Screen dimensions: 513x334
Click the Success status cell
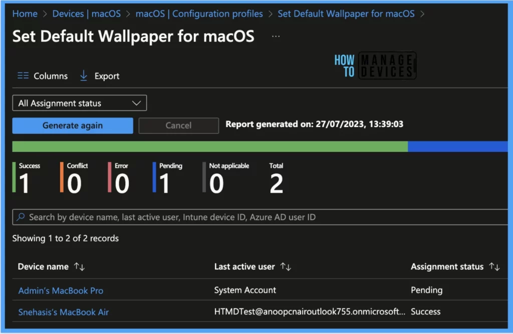coord(426,312)
